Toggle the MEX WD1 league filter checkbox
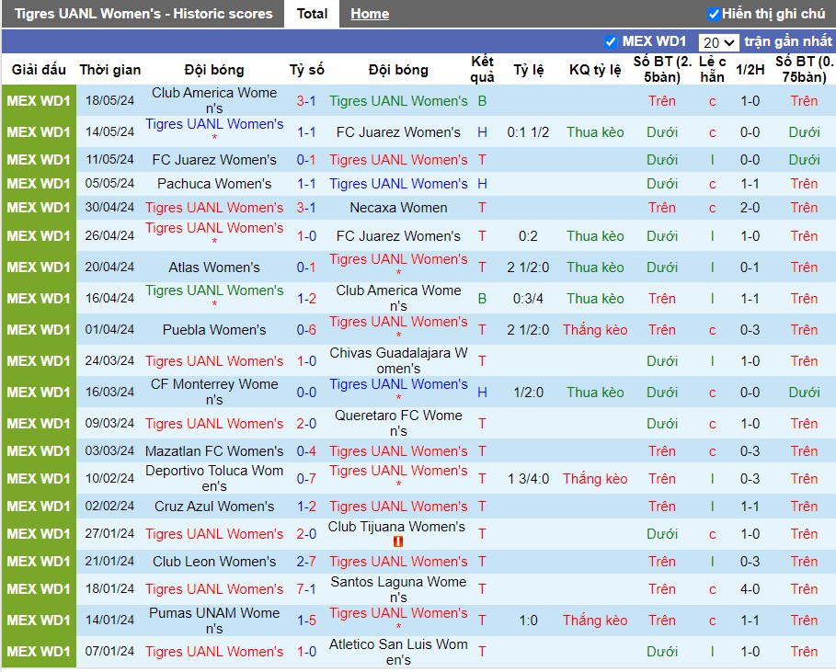Image resolution: width=836 pixels, height=672 pixels. tap(611, 41)
